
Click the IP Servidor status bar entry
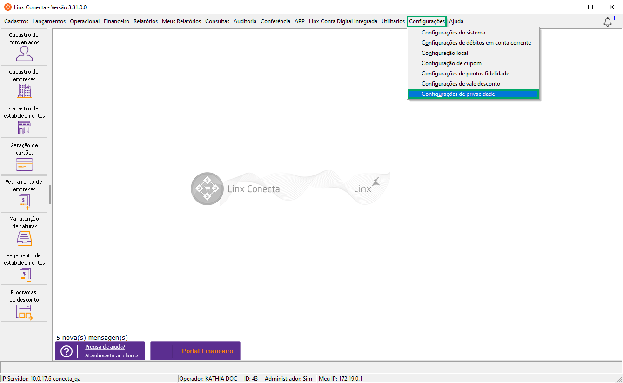[x=41, y=379]
